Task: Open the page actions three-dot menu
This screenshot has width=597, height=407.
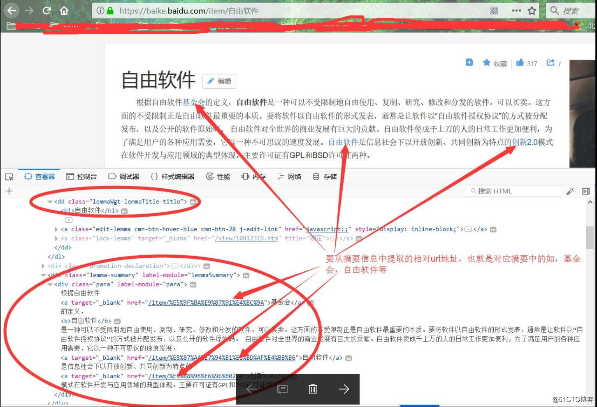Action: click(x=516, y=11)
